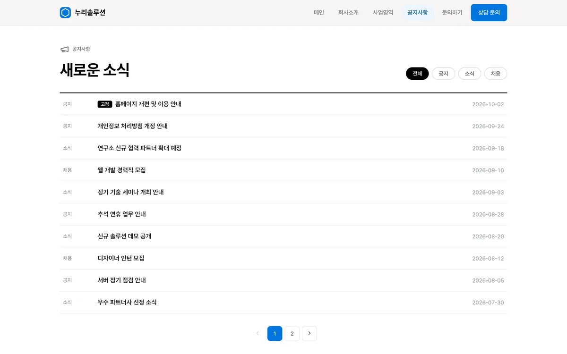Image resolution: width=567 pixels, height=354 pixels.
Task: Select the 공지사항 nav item in the header
Action: [418, 13]
